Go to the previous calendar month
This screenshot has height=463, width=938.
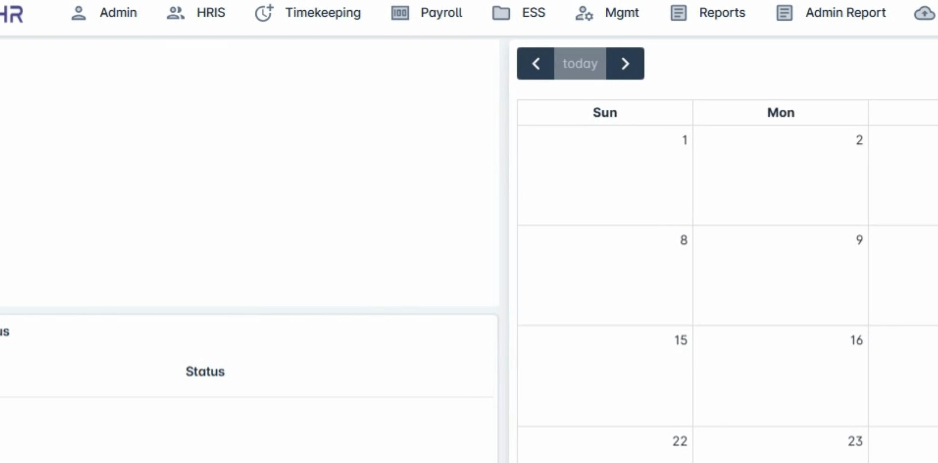536,63
